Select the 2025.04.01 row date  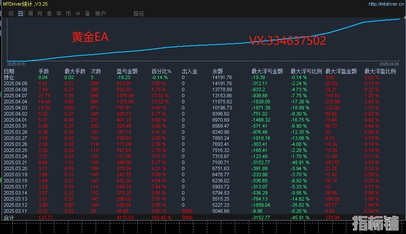tap(15, 120)
